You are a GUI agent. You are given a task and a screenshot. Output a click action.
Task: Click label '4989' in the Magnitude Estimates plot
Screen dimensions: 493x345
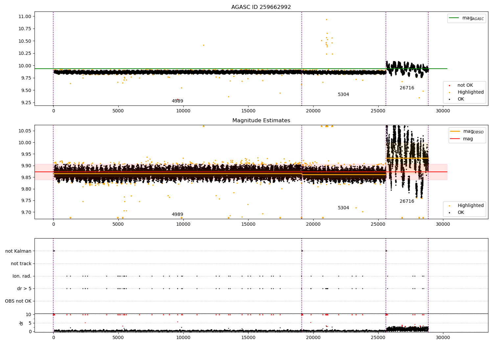click(177, 215)
